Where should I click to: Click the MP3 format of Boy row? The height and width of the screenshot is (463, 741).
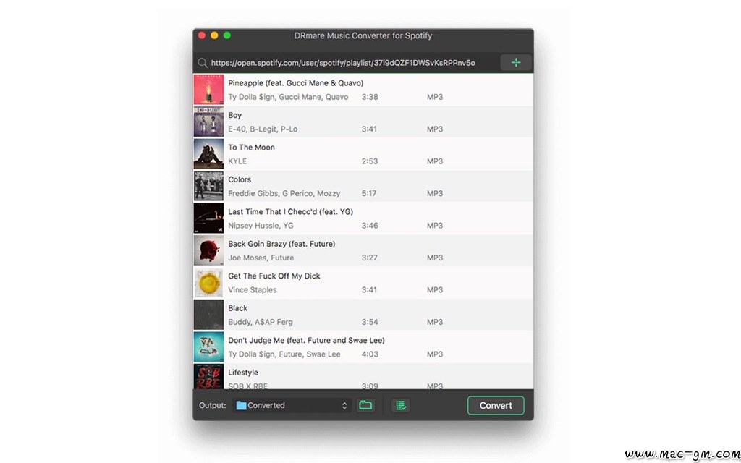click(435, 129)
